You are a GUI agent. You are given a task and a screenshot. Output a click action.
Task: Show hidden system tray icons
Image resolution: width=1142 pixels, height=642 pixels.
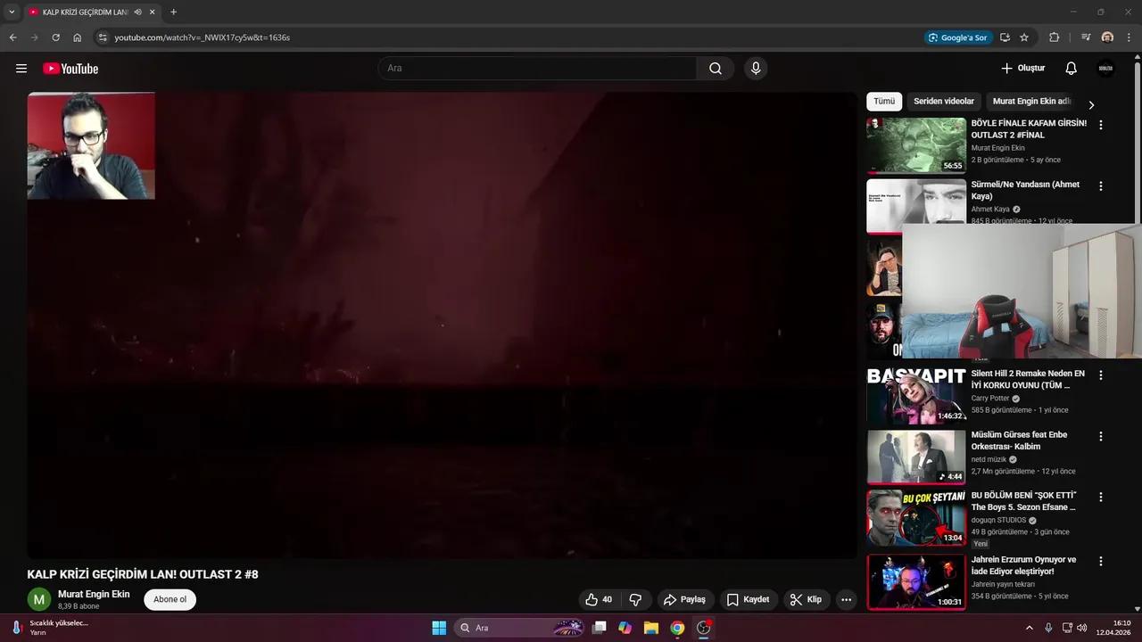pyautogui.click(x=1029, y=628)
